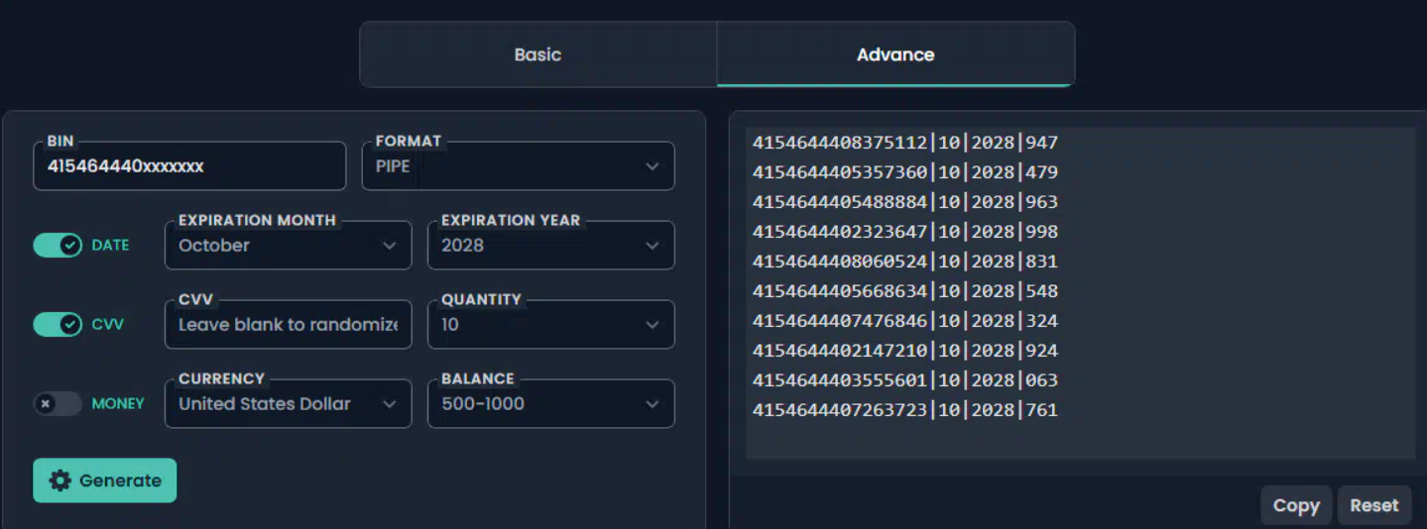Switch to the Basic tab
Viewport: 1427px width, 529px height.
point(537,54)
